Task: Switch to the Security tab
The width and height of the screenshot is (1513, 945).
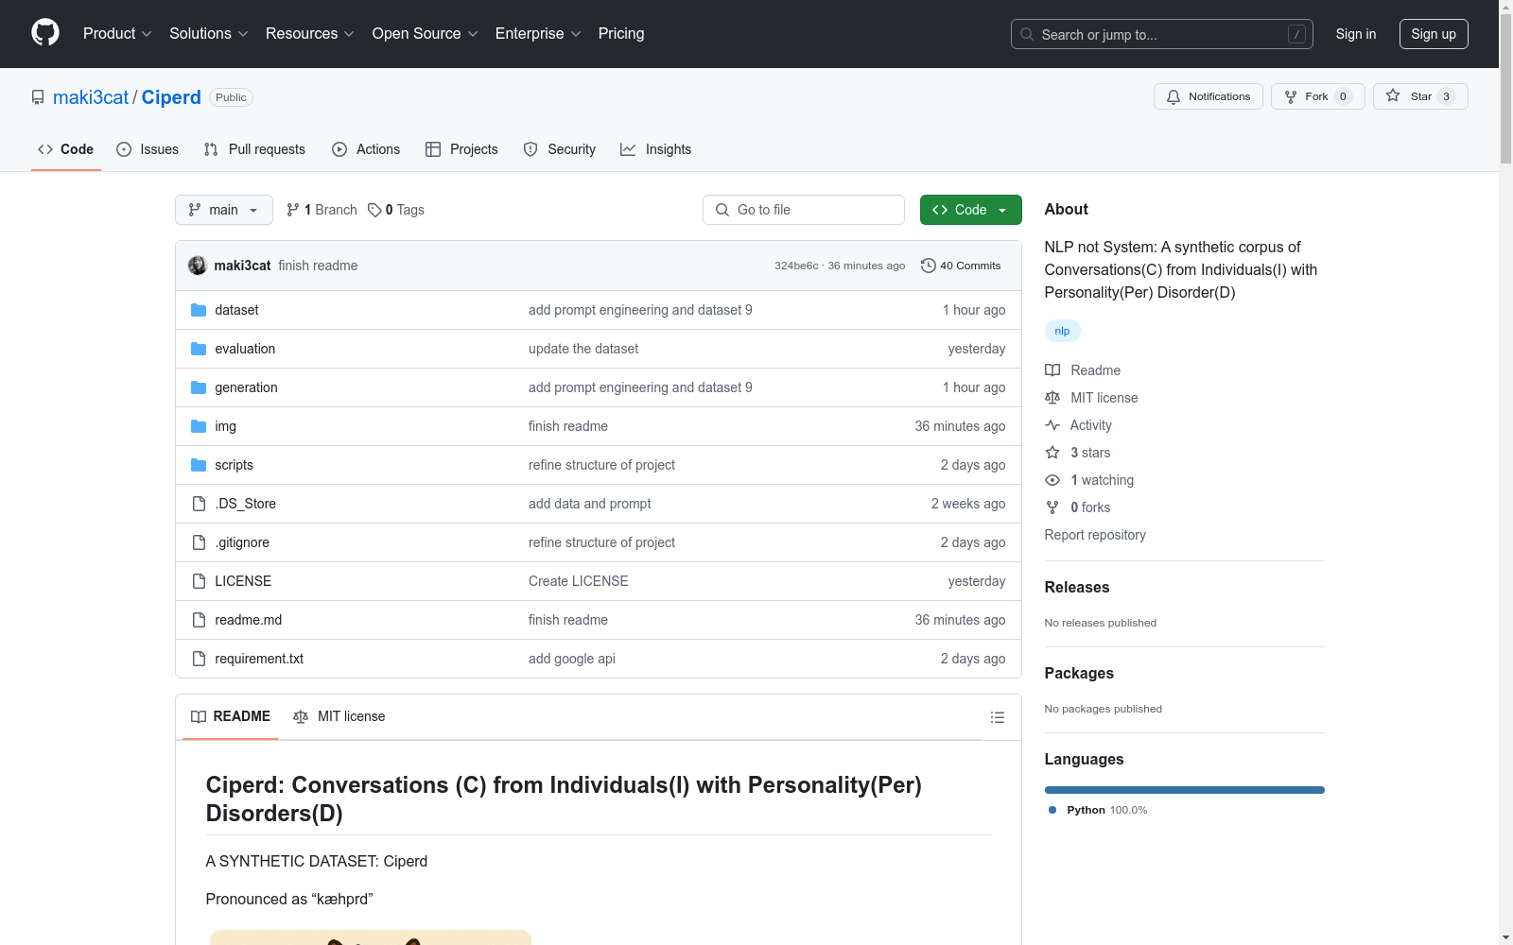Action: point(560,149)
